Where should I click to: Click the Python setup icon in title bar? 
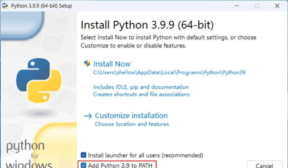5,6
